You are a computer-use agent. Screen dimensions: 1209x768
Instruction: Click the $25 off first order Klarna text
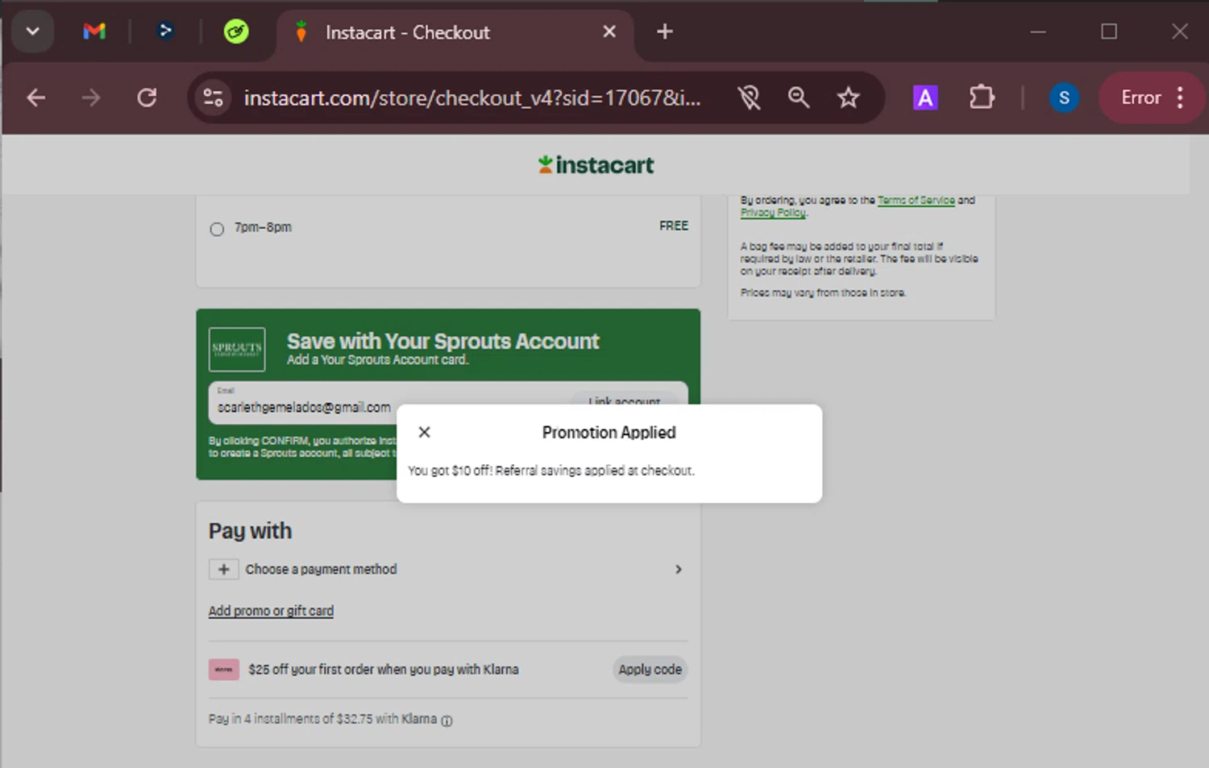(x=384, y=670)
